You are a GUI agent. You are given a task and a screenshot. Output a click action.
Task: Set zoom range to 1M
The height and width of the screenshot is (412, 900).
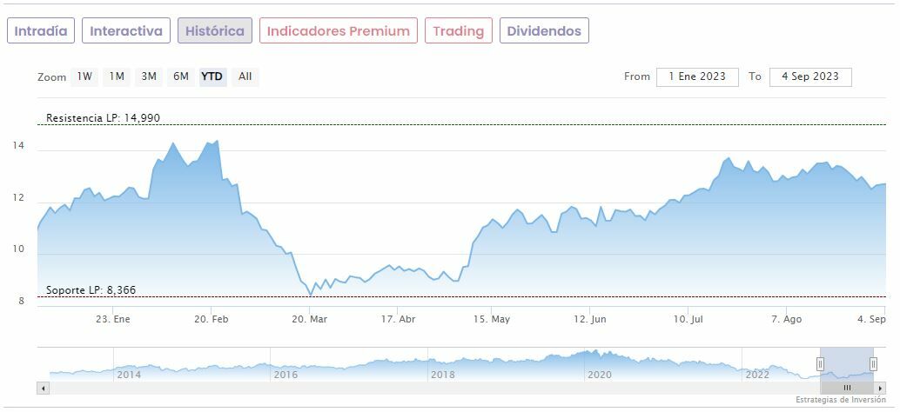click(117, 76)
